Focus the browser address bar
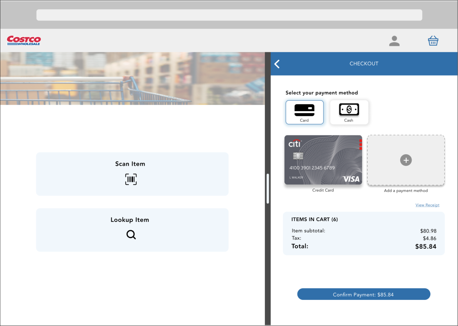This screenshot has width=458, height=326. coord(229,15)
